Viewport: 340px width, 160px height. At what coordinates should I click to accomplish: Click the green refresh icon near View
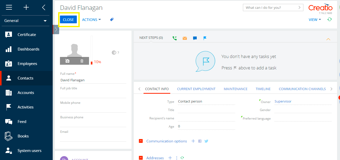click(330, 19)
